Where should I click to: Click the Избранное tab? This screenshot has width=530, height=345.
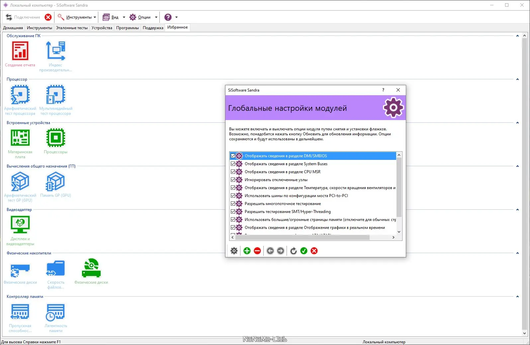[x=178, y=27]
